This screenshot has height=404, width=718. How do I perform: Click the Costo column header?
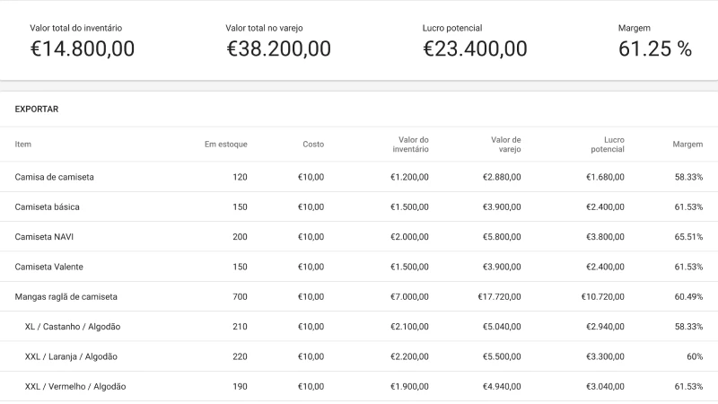click(x=313, y=145)
